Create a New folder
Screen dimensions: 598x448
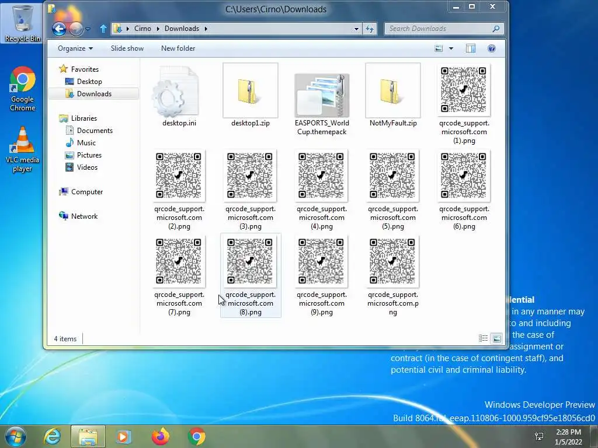pyautogui.click(x=178, y=48)
